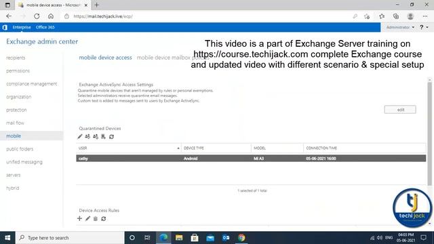Open unified messaging section

(24, 162)
